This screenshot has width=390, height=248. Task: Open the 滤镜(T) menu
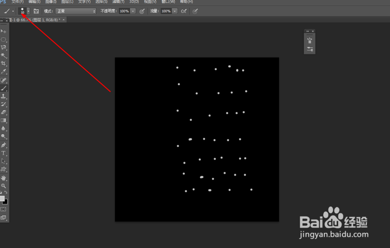coord(119,2)
